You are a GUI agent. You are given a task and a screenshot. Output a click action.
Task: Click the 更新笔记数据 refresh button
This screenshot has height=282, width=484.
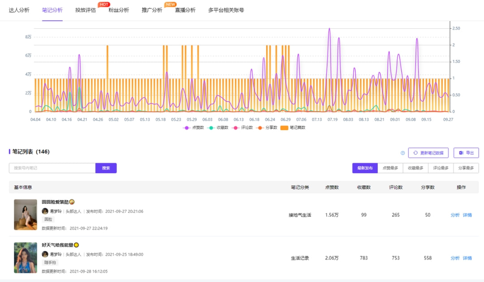[428, 153]
